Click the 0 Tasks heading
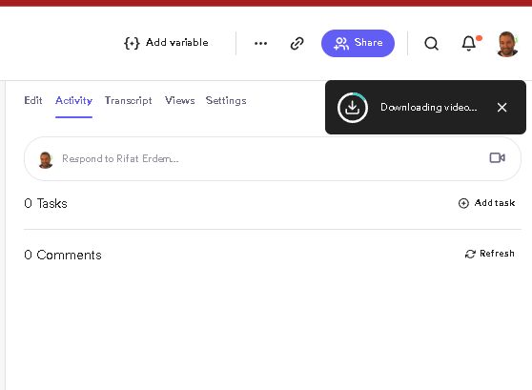 (46, 204)
